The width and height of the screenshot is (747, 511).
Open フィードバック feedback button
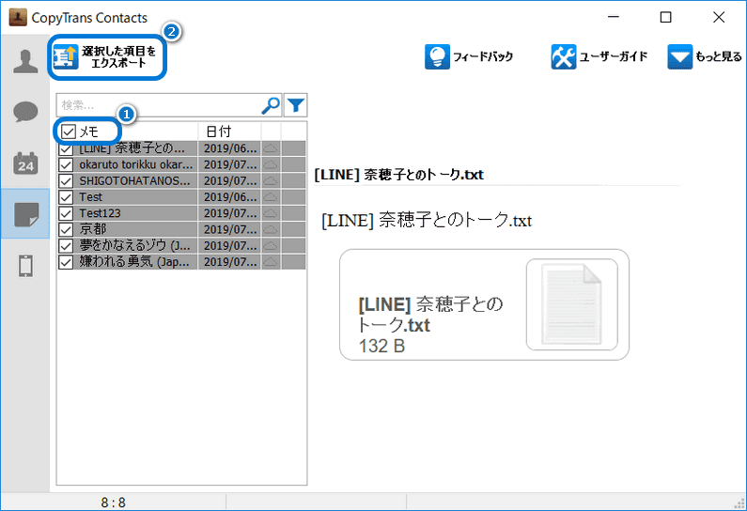pyautogui.click(x=469, y=56)
